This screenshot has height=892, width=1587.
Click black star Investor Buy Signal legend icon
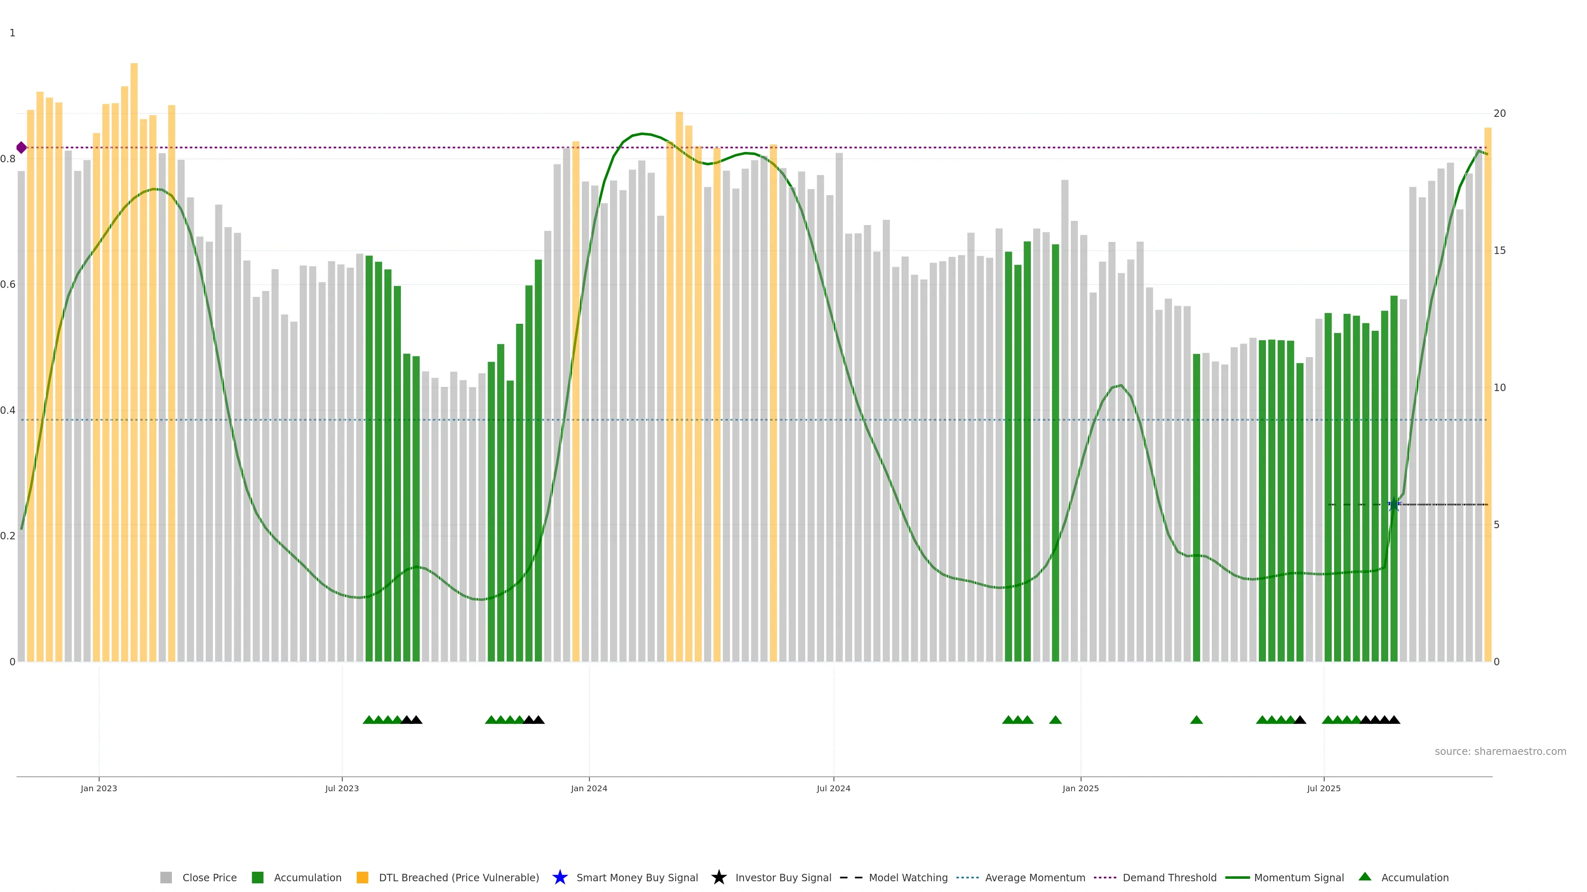718,877
